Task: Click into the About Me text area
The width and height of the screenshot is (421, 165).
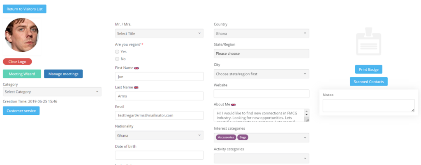Action: click(x=259, y=115)
